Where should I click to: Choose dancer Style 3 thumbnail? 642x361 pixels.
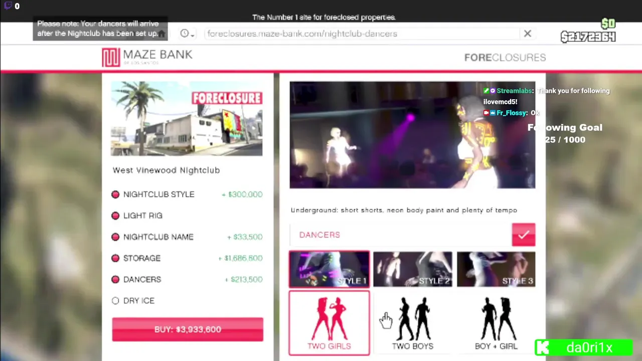496,269
